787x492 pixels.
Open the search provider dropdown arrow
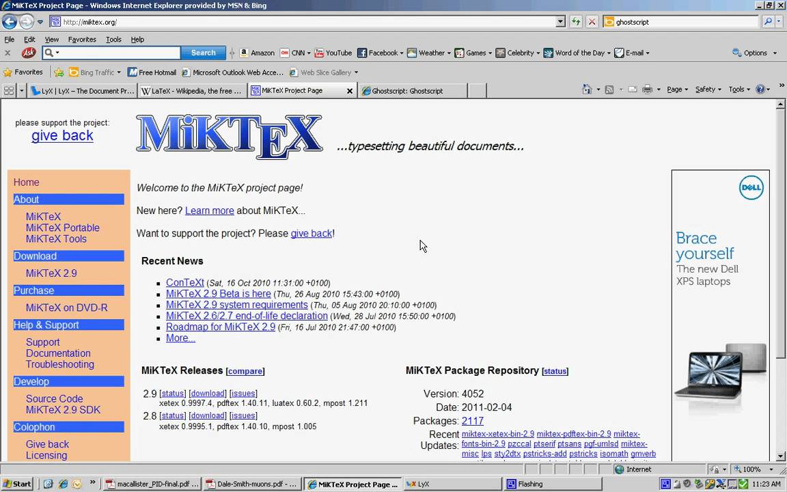click(x=779, y=22)
